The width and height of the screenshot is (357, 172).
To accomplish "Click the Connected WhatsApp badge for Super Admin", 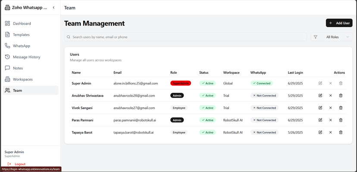I will coord(262,83).
